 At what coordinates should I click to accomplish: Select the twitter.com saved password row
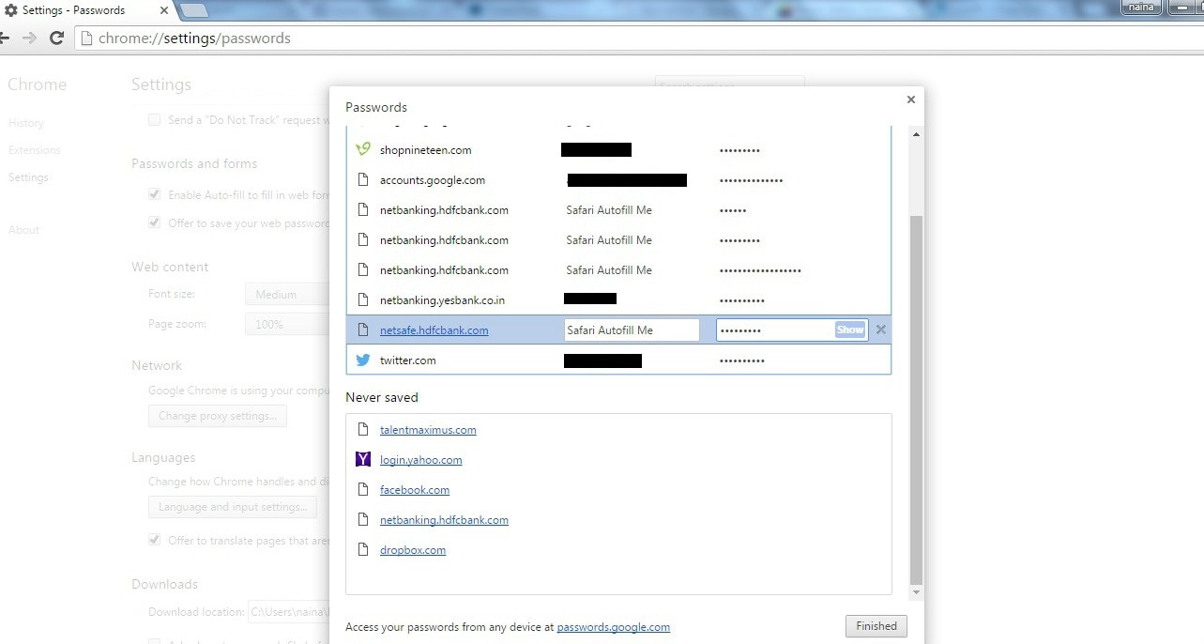618,360
